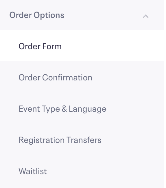
Task: Choose Registration Transfers in the sidebar
Action: pyautogui.click(x=82, y=140)
